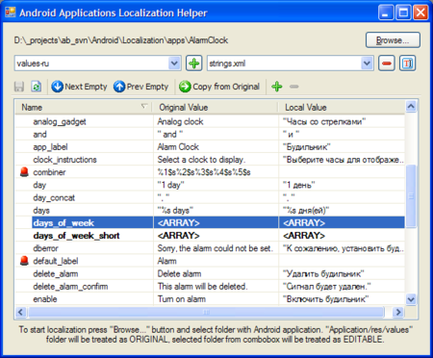Select the days_of_week row
This screenshot has width=433, height=358.
click(210, 223)
